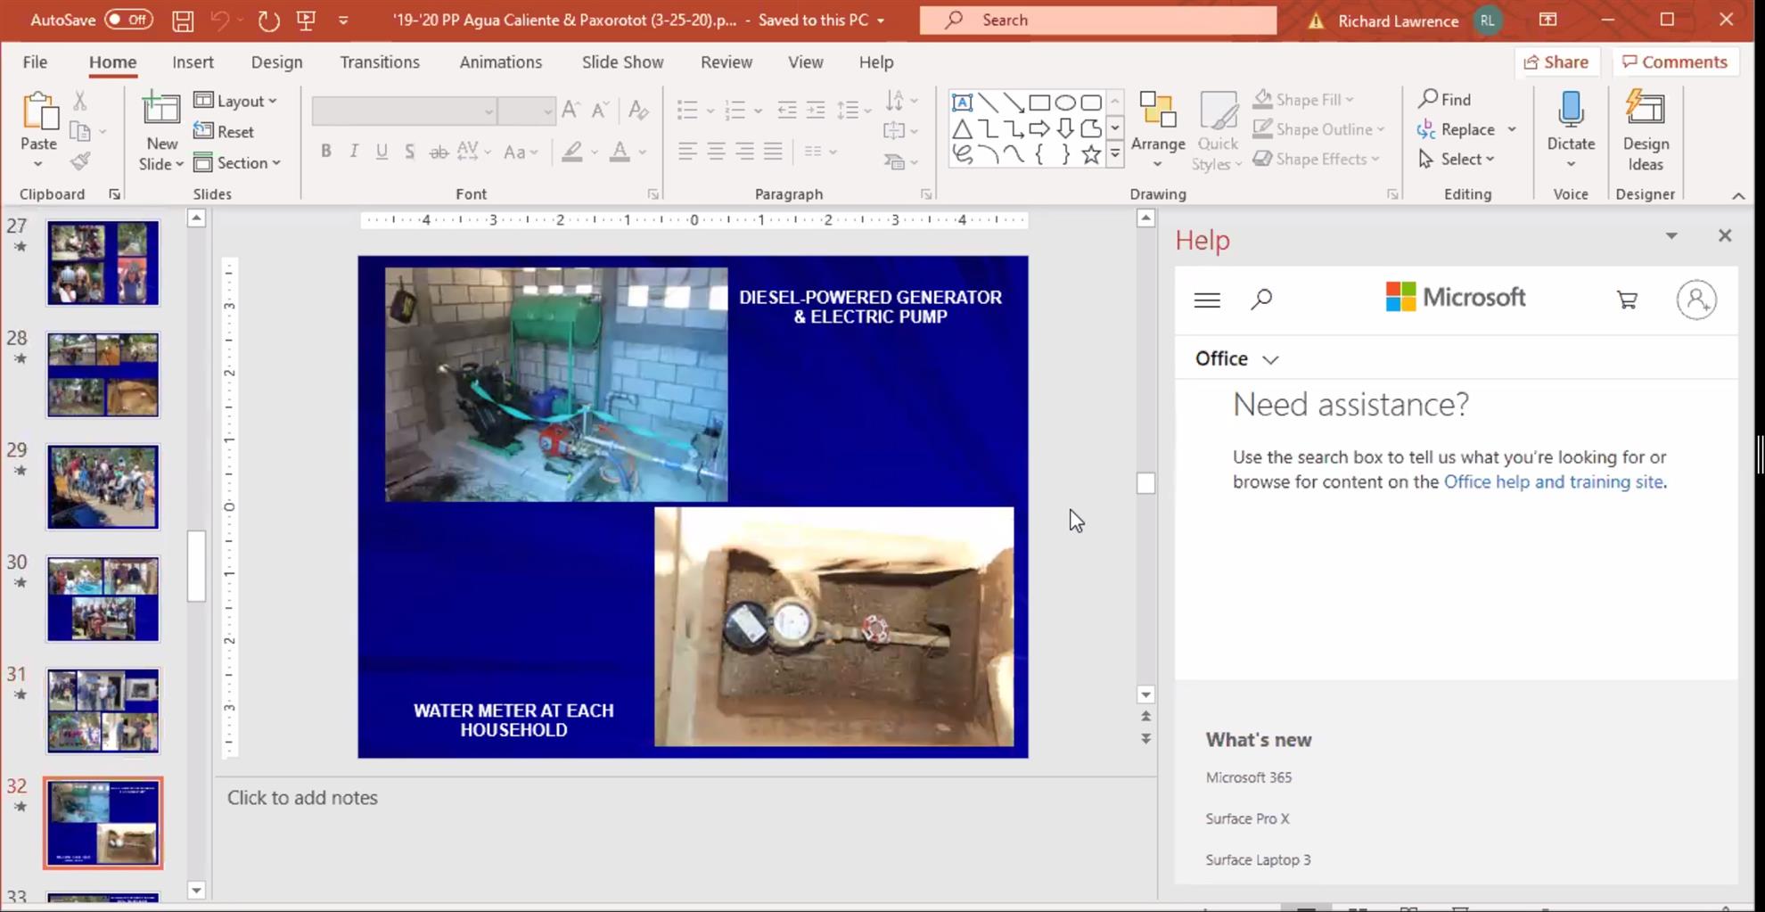Click the New Slide icon

(161, 111)
